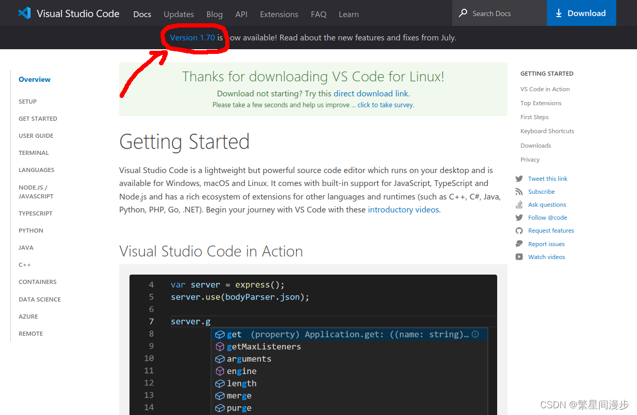The width and height of the screenshot is (637, 415).
Task: Click the Watch videos link
Action: [x=546, y=257]
